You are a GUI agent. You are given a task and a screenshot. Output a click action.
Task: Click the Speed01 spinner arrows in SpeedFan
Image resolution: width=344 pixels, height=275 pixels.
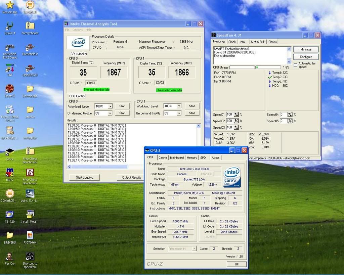click(236, 114)
